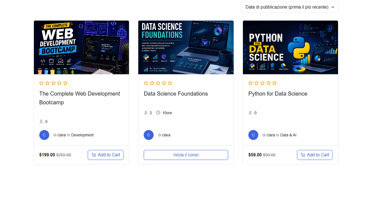The width and height of the screenshot is (373, 201).
Task: Click the $199.00 price text
Action: click(x=47, y=155)
